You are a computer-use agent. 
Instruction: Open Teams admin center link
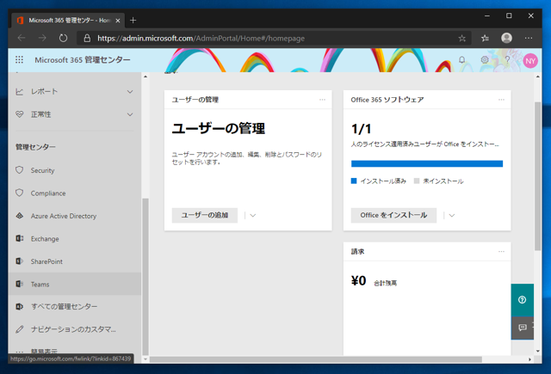coord(40,285)
